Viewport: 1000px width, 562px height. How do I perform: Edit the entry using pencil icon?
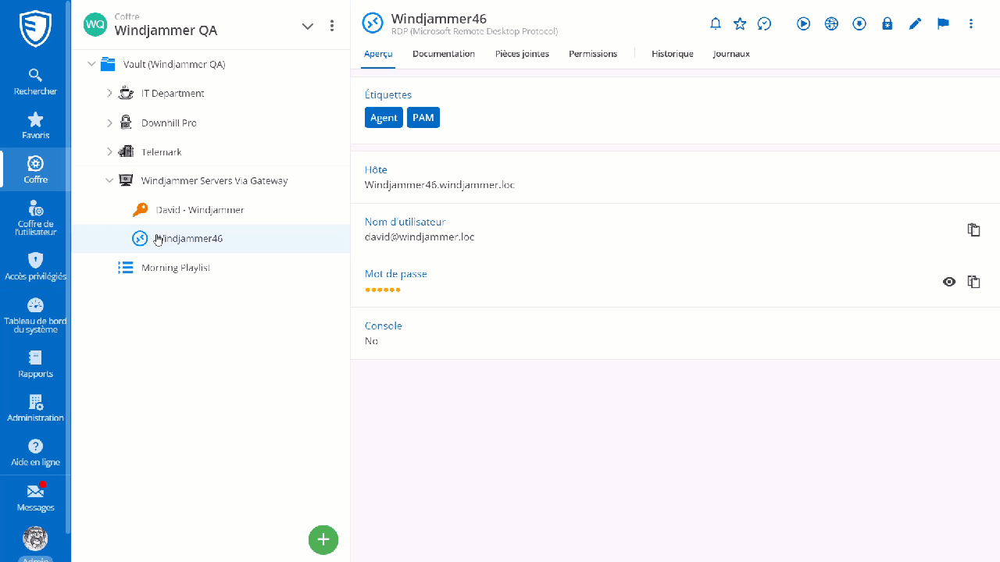(x=915, y=24)
